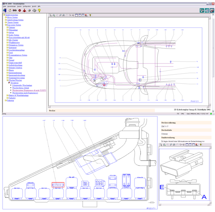Click main window right-edge scrollbar thumb
Viewport: 215px width, 212px height.
(213, 48)
